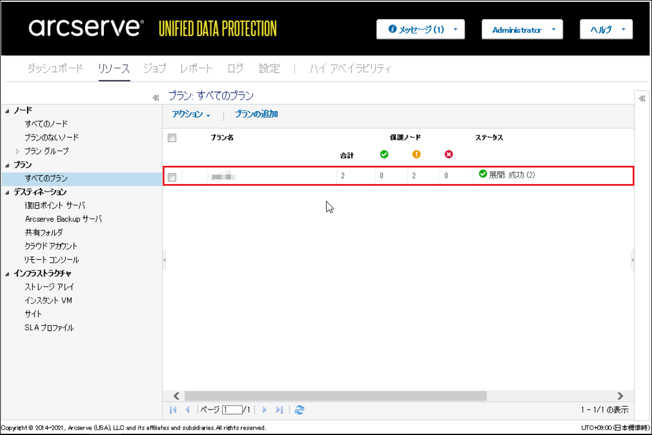Image resolution: width=652 pixels, height=435 pixels.
Task: Open サイト in the tree
Action: coord(33,314)
